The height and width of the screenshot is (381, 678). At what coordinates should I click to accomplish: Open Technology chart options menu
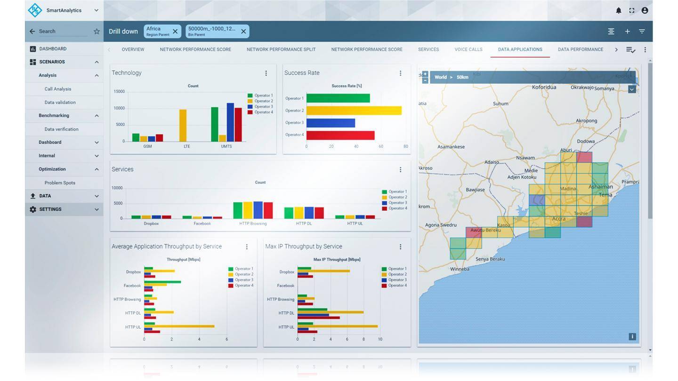(266, 73)
